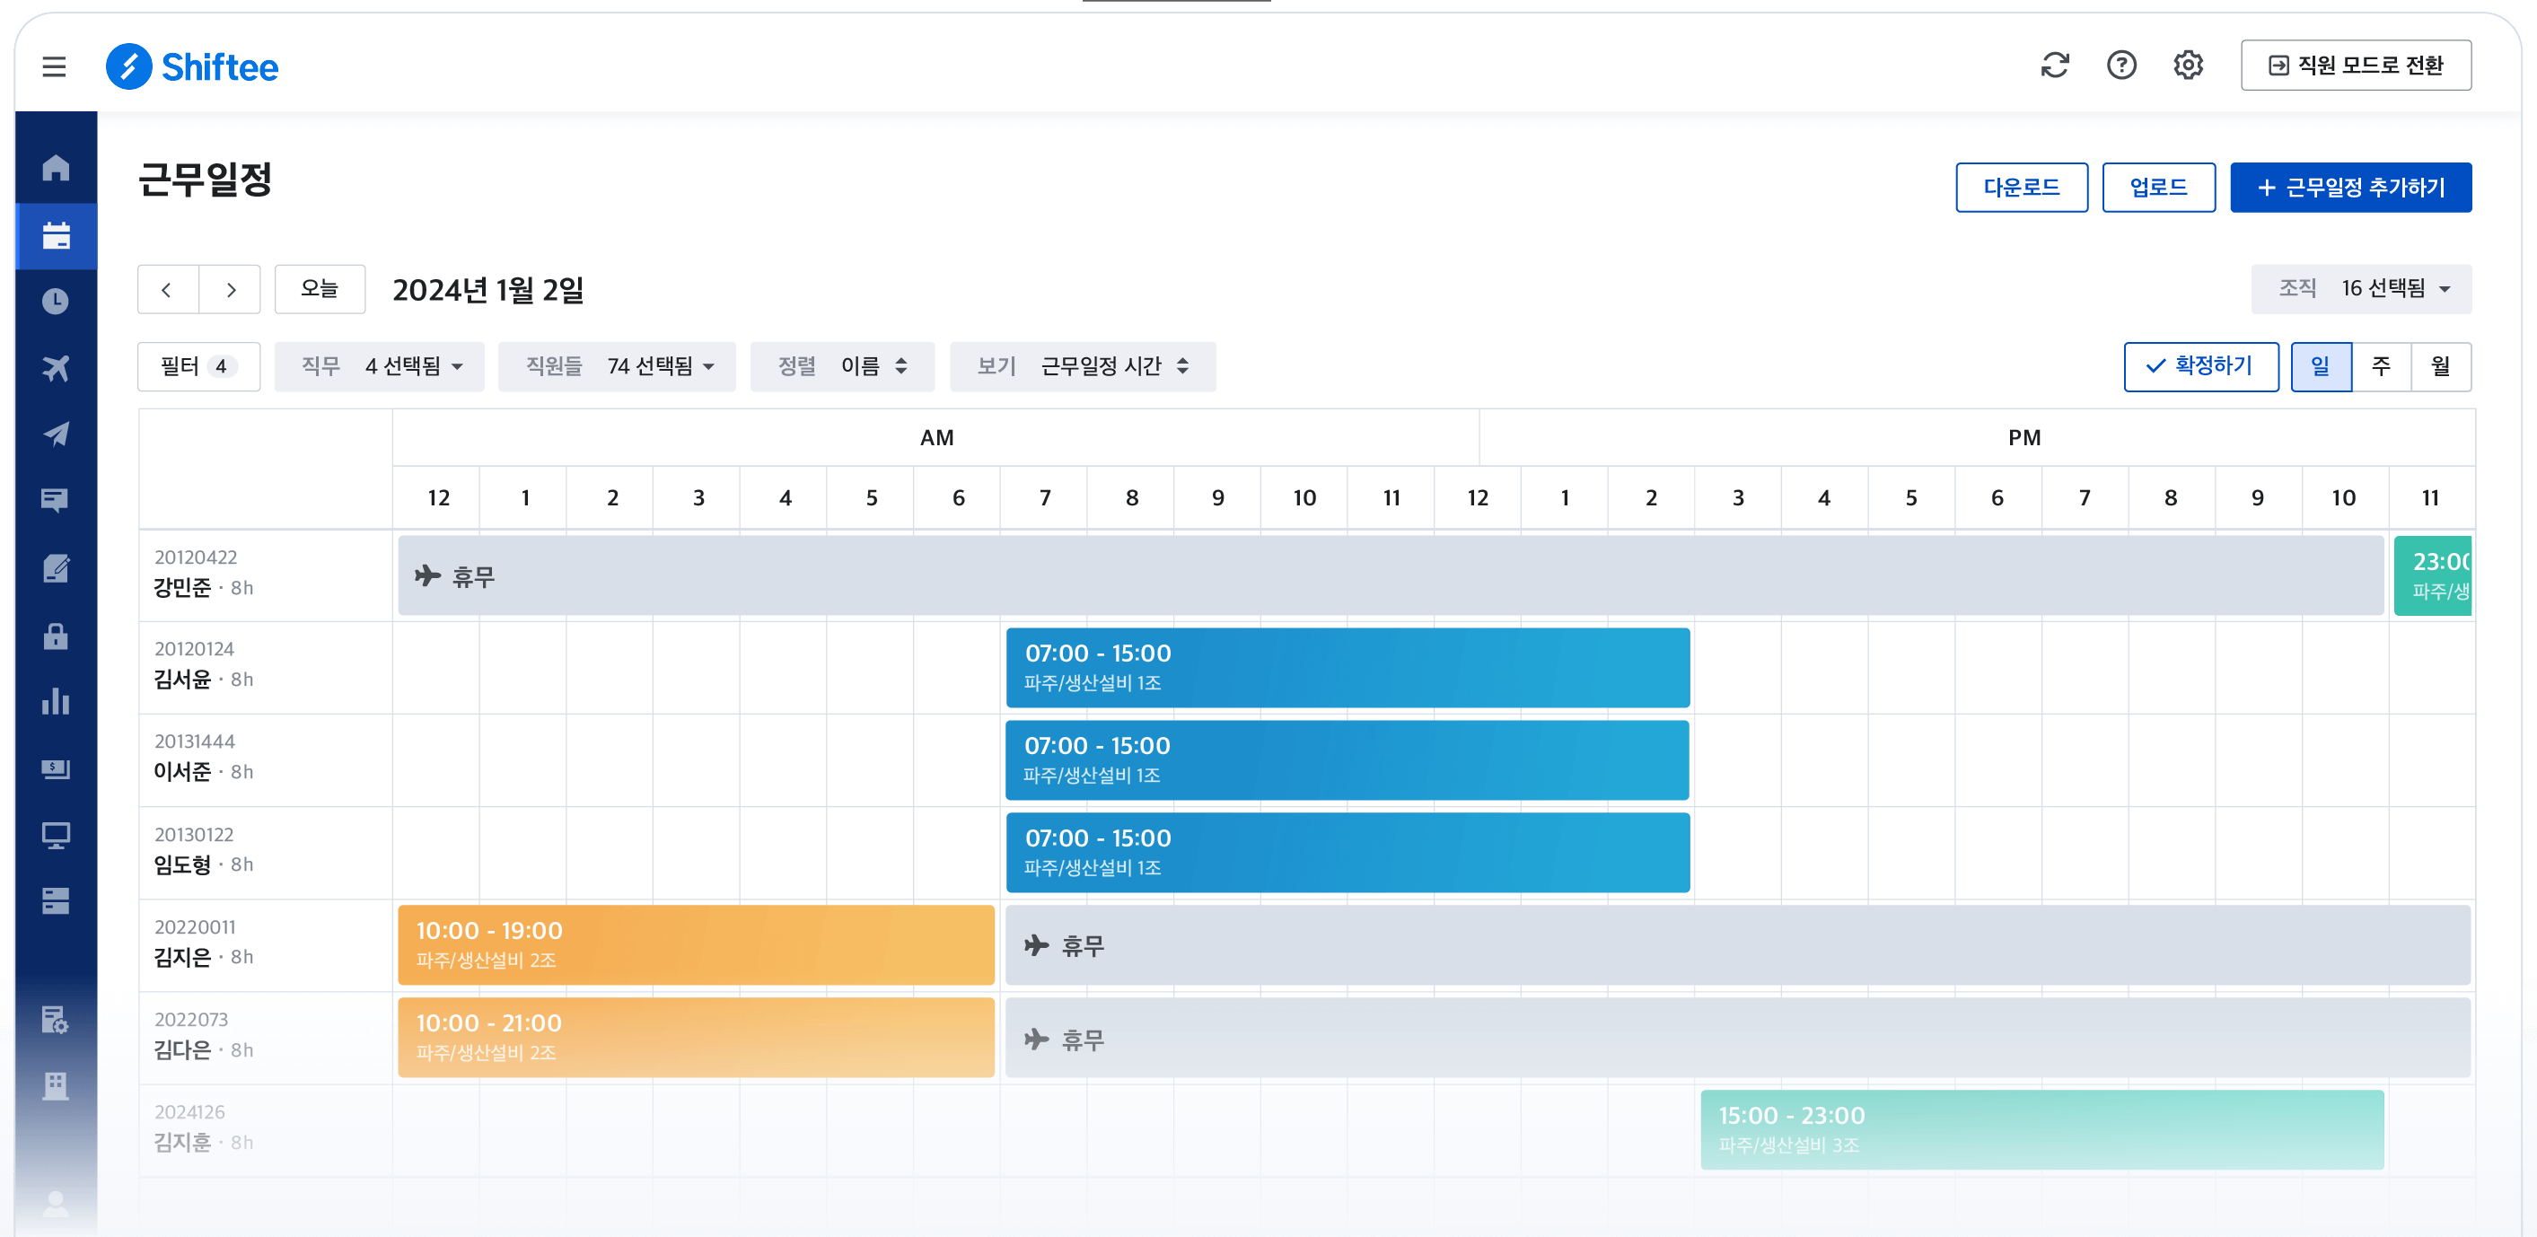Click the refresh icon in header
The width and height of the screenshot is (2537, 1237).
2054,65
